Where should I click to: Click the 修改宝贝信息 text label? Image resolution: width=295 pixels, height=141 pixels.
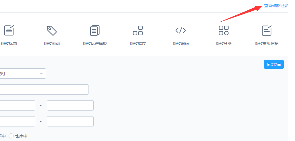click(267, 44)
